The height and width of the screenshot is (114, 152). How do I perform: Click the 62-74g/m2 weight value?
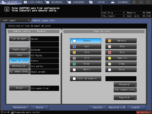45,55
